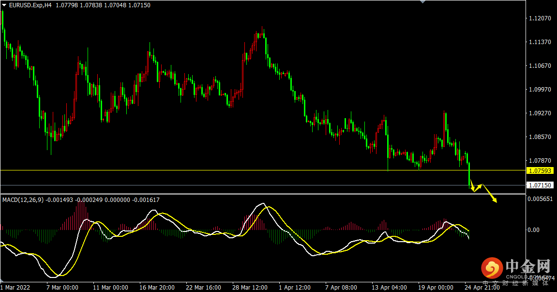Open the chart menu triangle beside EURUSD.Exp

point(4,5)
